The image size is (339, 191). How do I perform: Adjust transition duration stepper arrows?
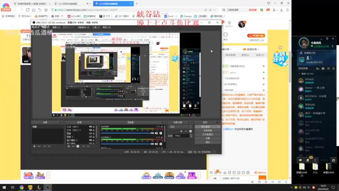click(191, 136)
